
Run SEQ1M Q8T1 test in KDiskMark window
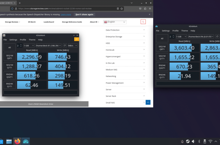point(162,48)
